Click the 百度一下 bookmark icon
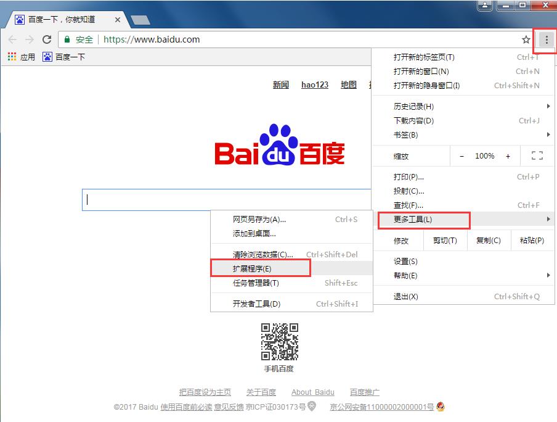 (47, 57)
